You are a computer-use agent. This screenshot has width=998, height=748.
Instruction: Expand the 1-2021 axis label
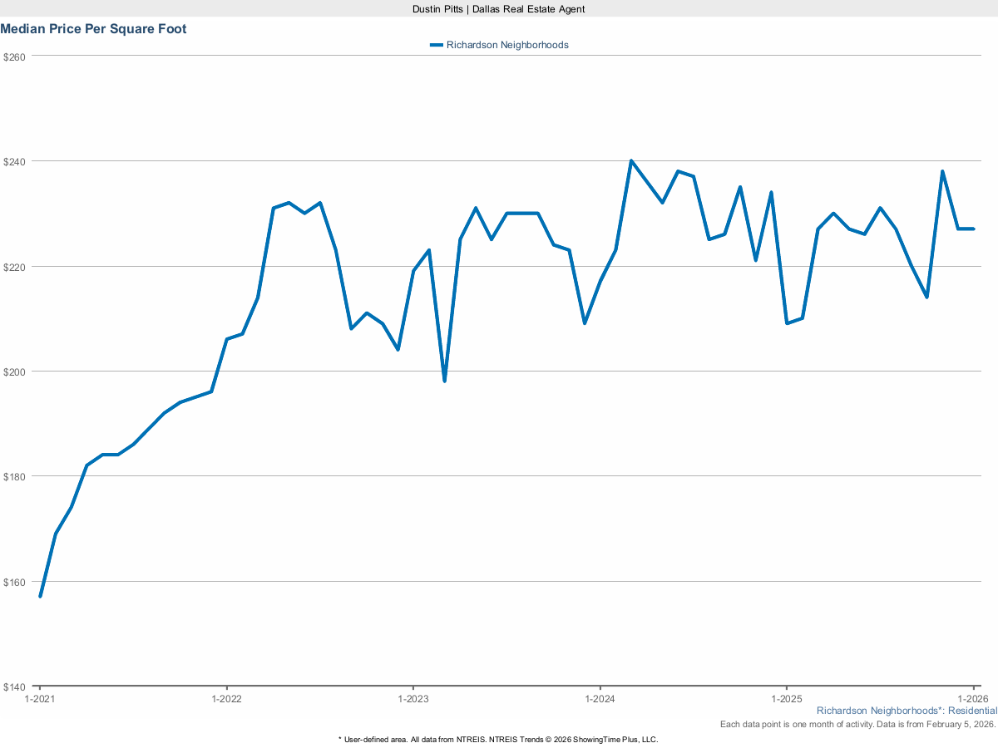pyautogui.click(x=39, y=700)
